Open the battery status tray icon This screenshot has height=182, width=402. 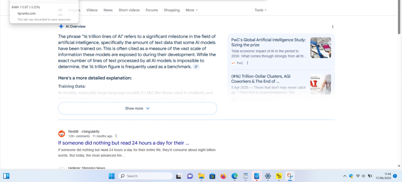370,176
